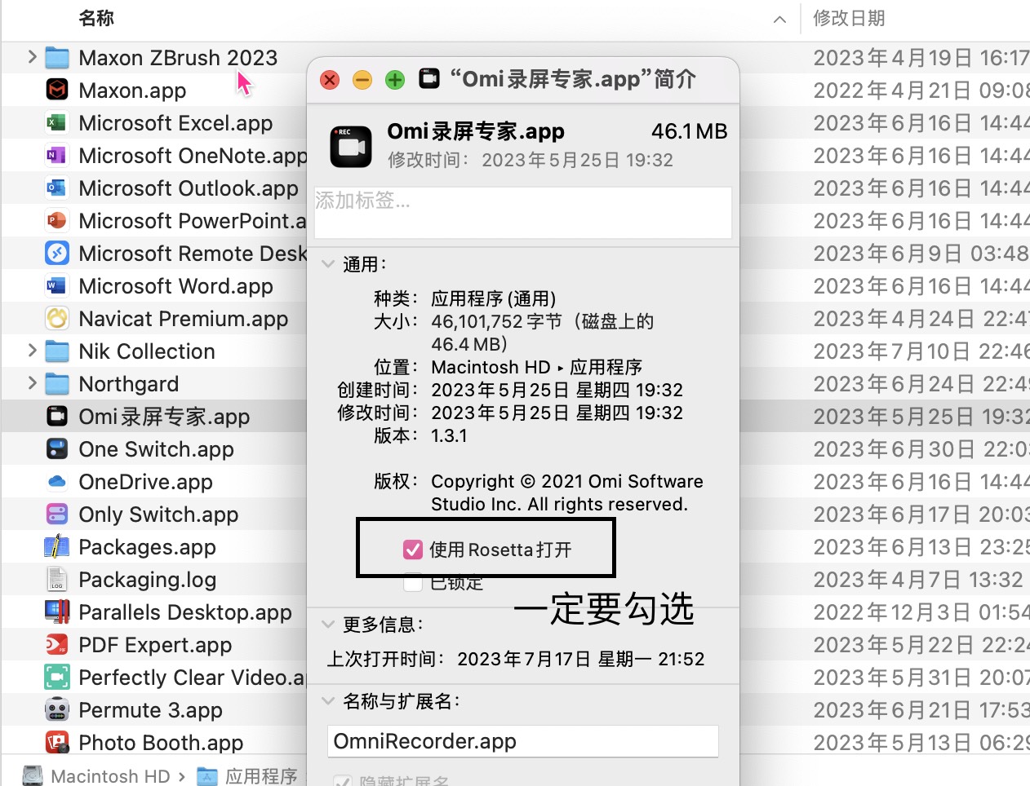Toggle the 隐藏扩展名 checkbox
The height and width of the screenshot is (786, 1030).
(x=343, y=781)
